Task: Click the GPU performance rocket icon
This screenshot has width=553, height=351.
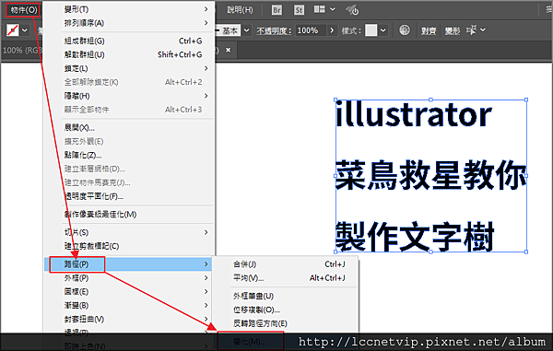Action: (x=352, y=10)
